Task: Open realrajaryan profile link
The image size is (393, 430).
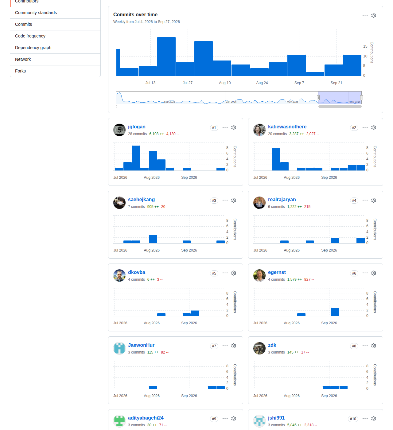Action: click(282, 200)
